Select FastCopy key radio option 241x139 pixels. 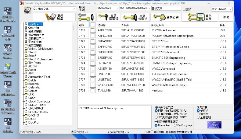tap(175, 125)
